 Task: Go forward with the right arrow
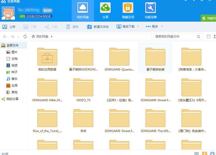(12, 37)
